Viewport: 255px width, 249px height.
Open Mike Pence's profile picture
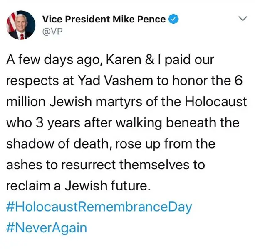pos(20,24)
